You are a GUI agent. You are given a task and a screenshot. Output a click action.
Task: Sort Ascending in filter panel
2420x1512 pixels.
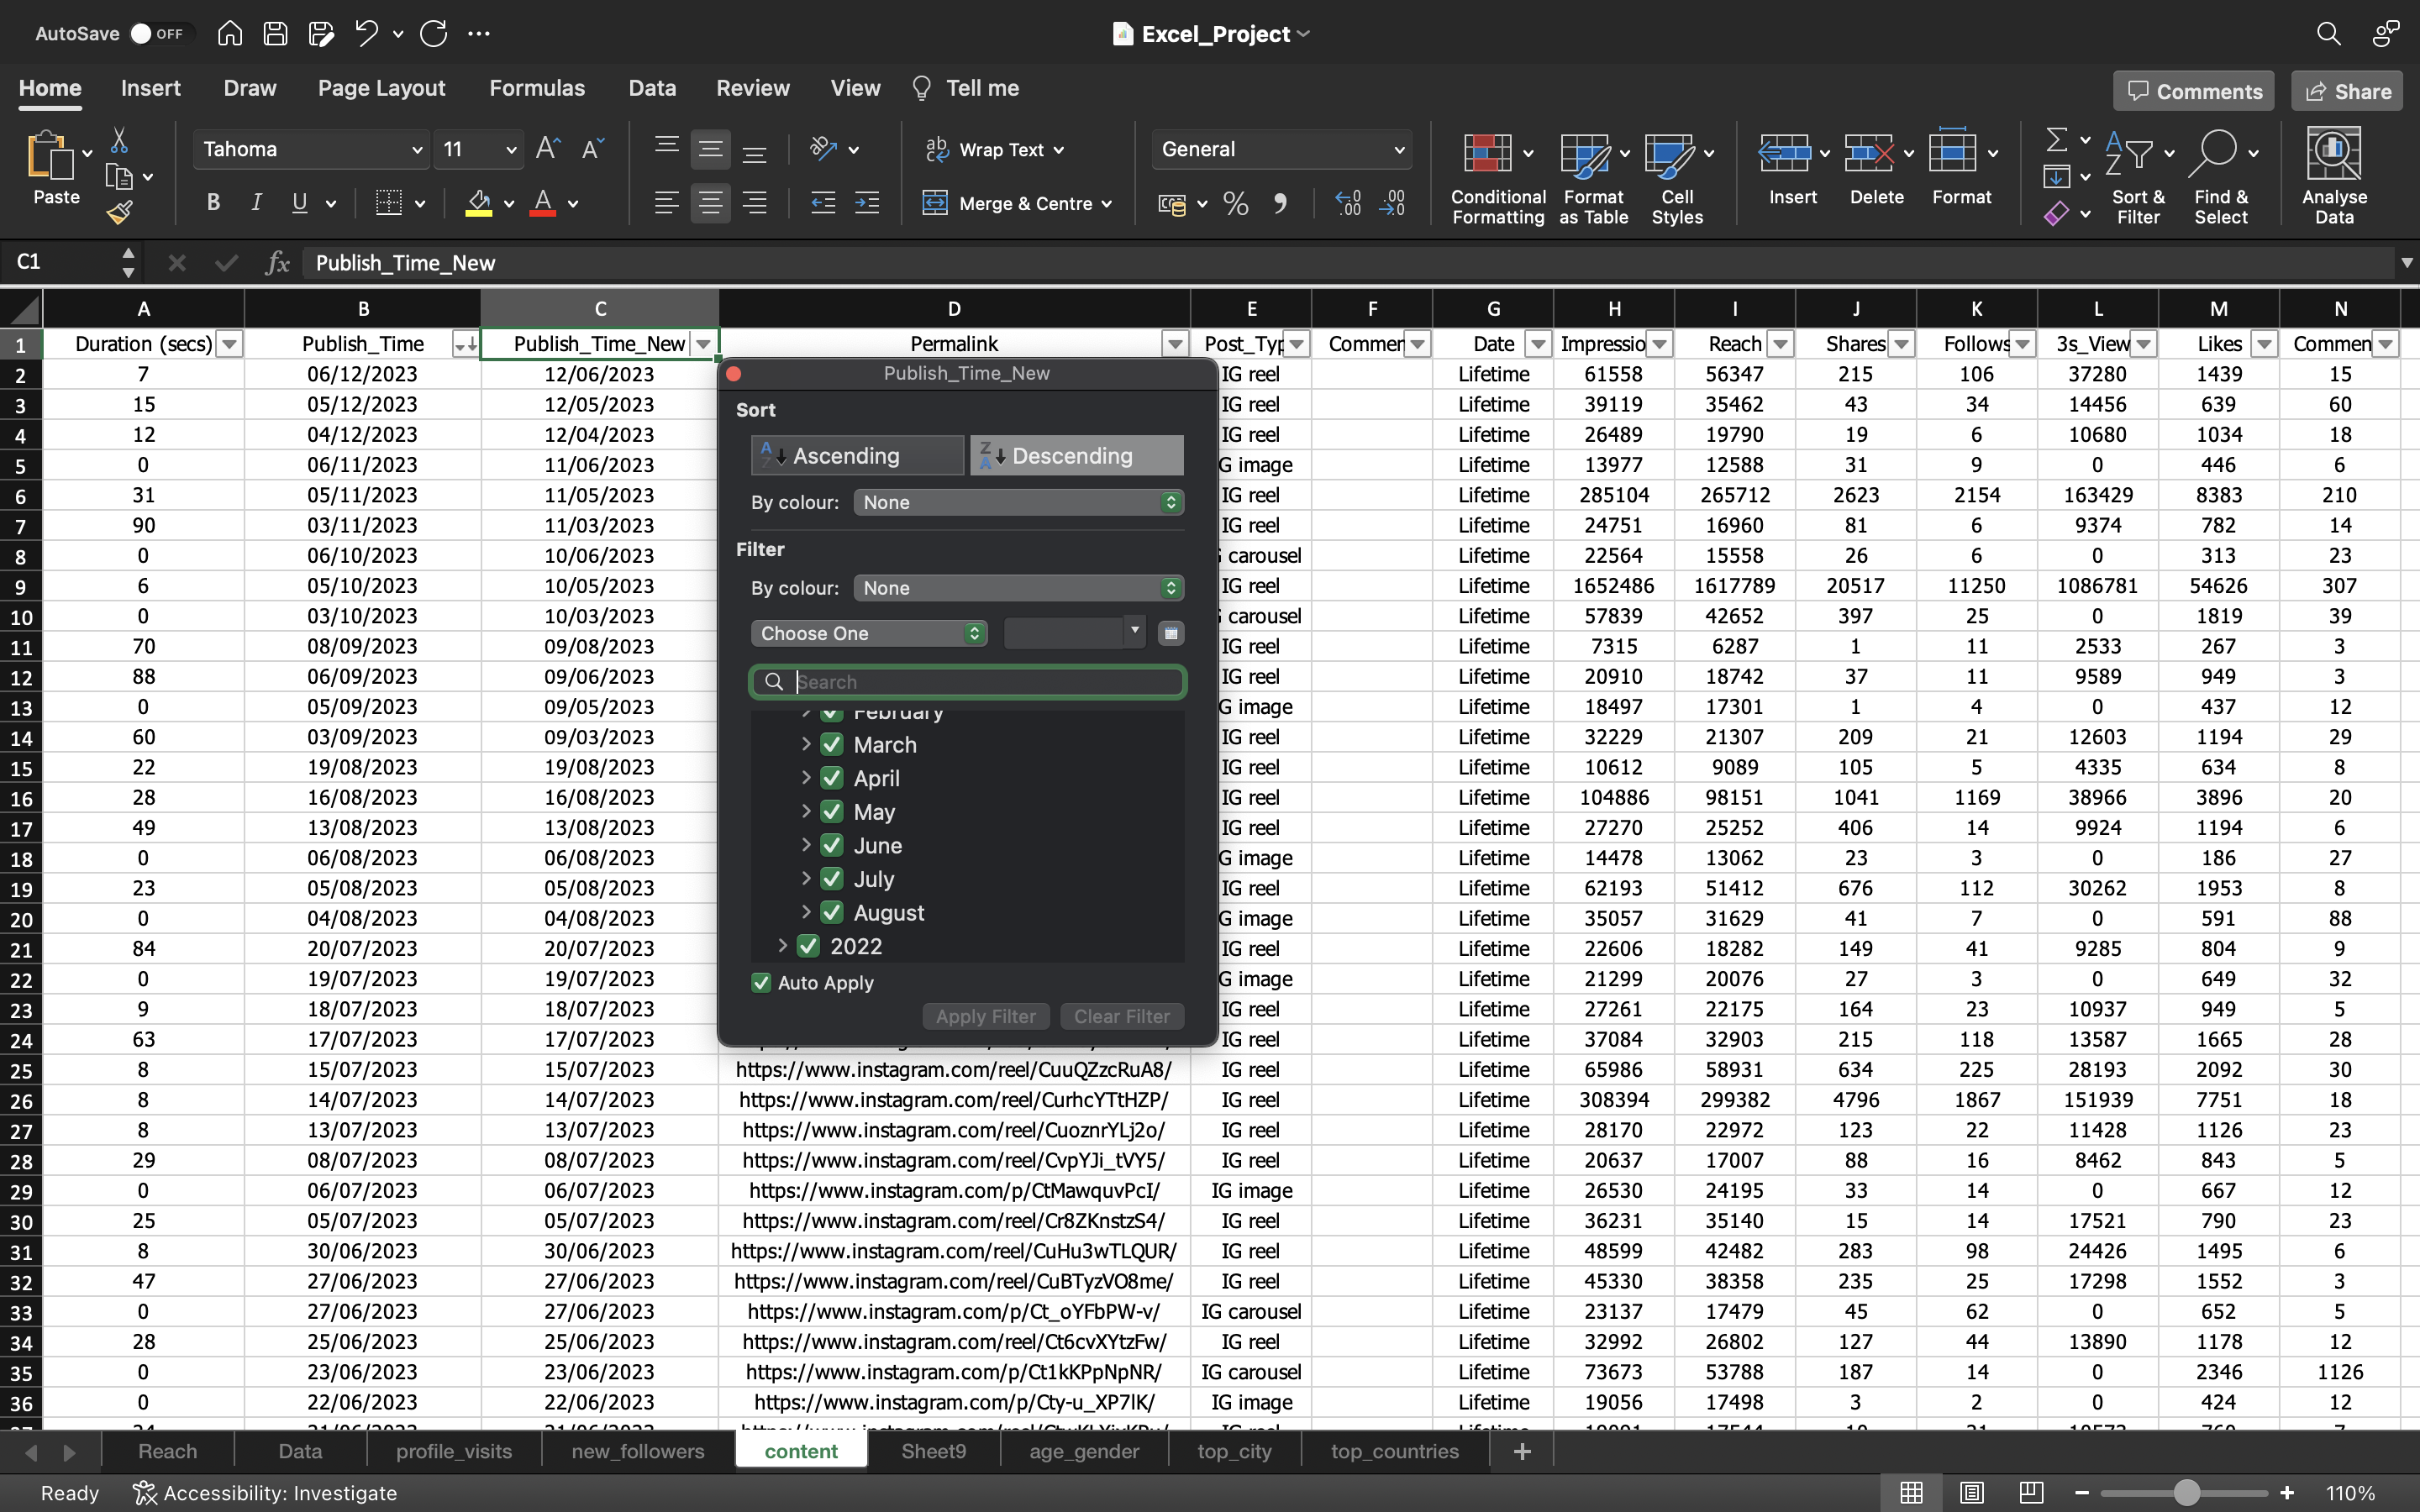pyautogui.click(x=857, y=455)
